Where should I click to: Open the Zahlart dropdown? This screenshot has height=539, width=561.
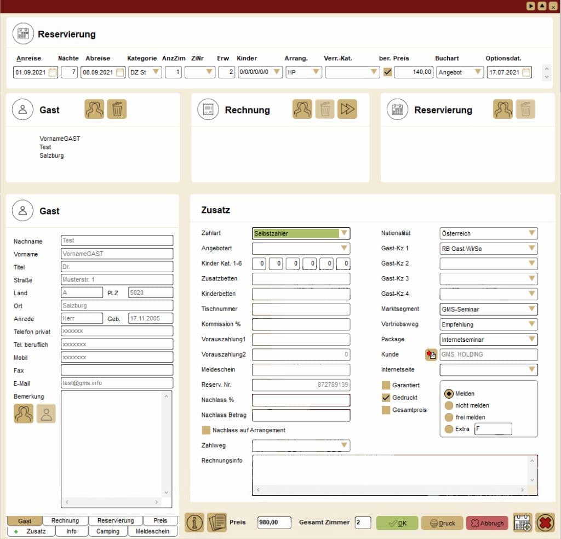[344, 233]
